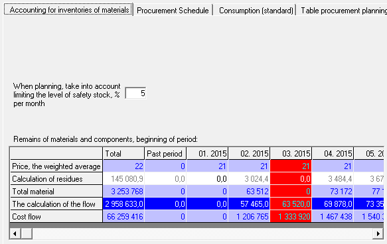Select the 04. 2015 column header
387x244 pixels.
[333, 154]
